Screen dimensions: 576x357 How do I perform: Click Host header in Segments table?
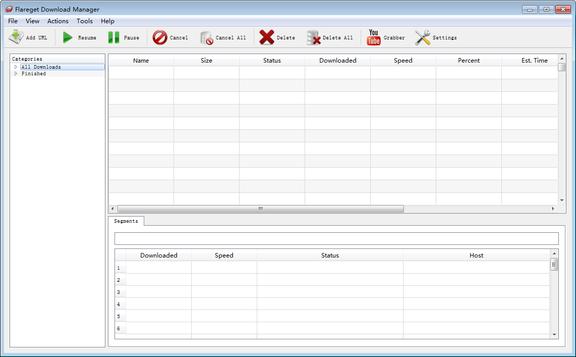coord(477,255)
